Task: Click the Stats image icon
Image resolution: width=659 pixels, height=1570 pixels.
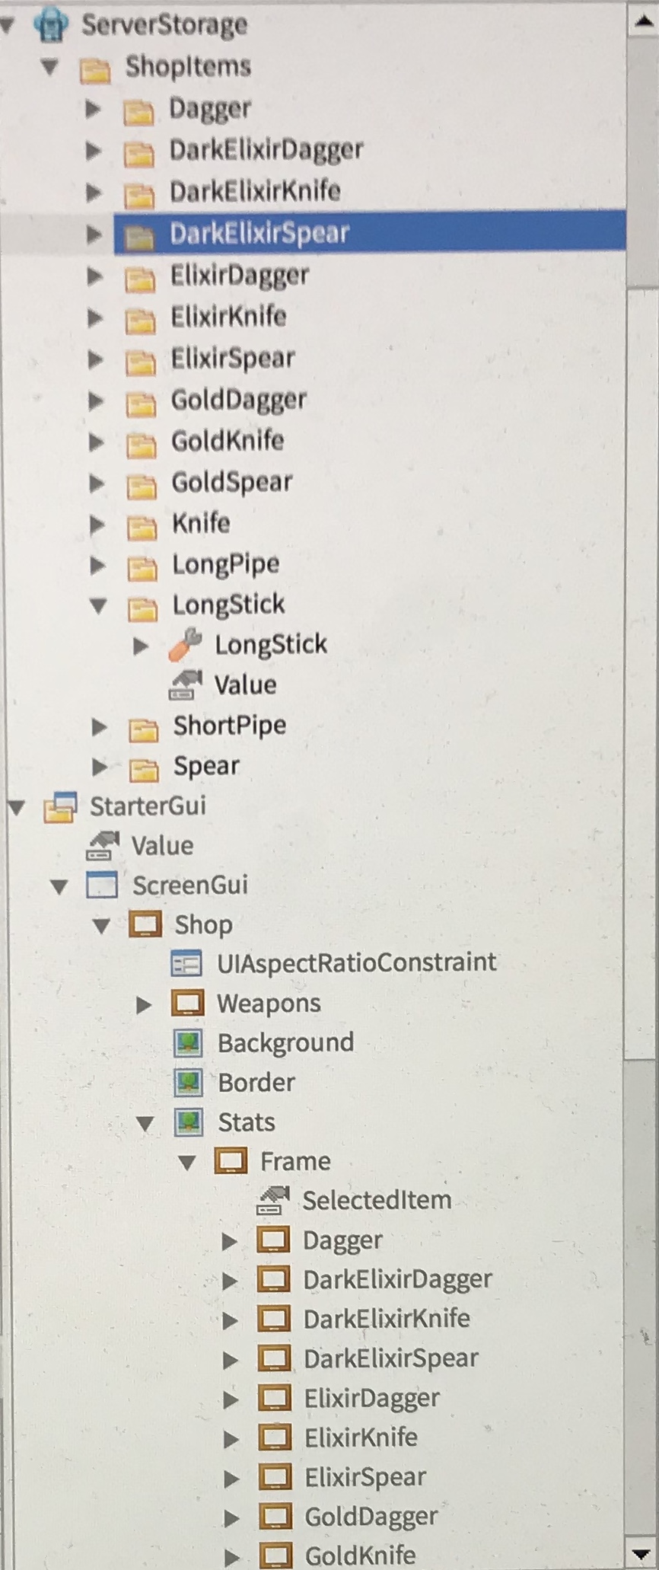Action: coord(189,1122)
